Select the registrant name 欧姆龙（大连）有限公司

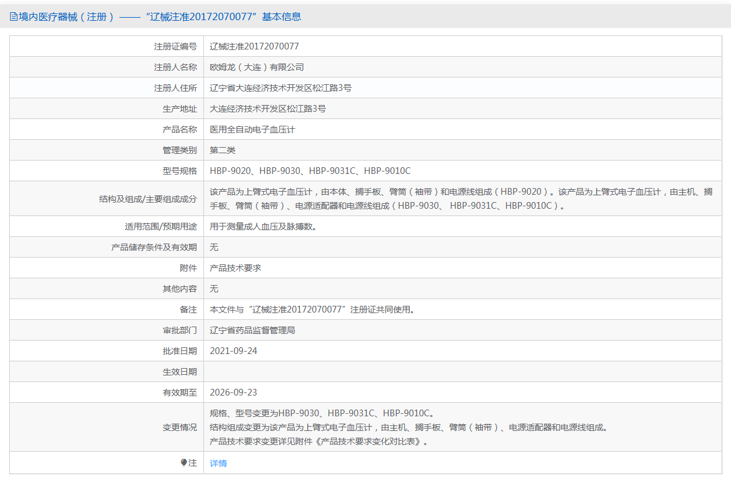pos(257,67)
